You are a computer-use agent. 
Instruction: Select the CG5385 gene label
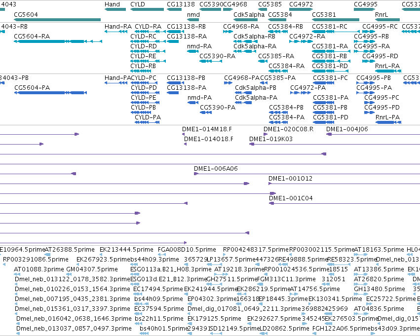click(x=270, y=4)
